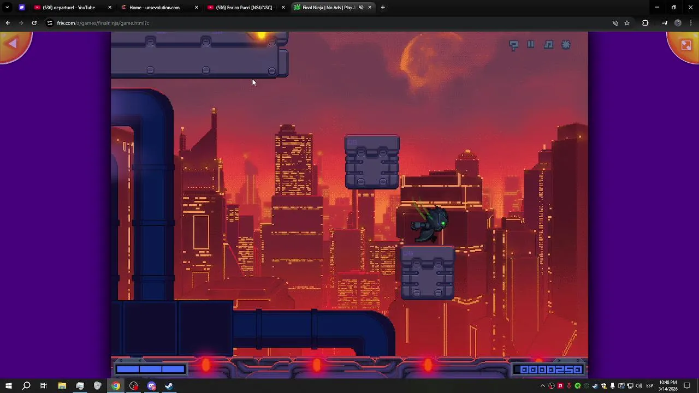Open the clock showing 10:48 PM
Viewport: 699px width, 393px height.
click(668, 386)
